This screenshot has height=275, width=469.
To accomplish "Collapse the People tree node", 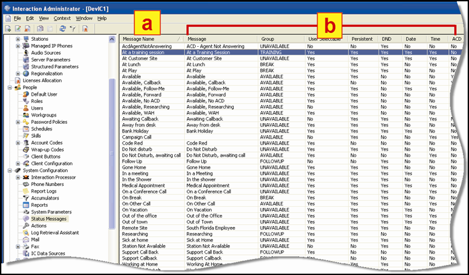I will (9, 87).
